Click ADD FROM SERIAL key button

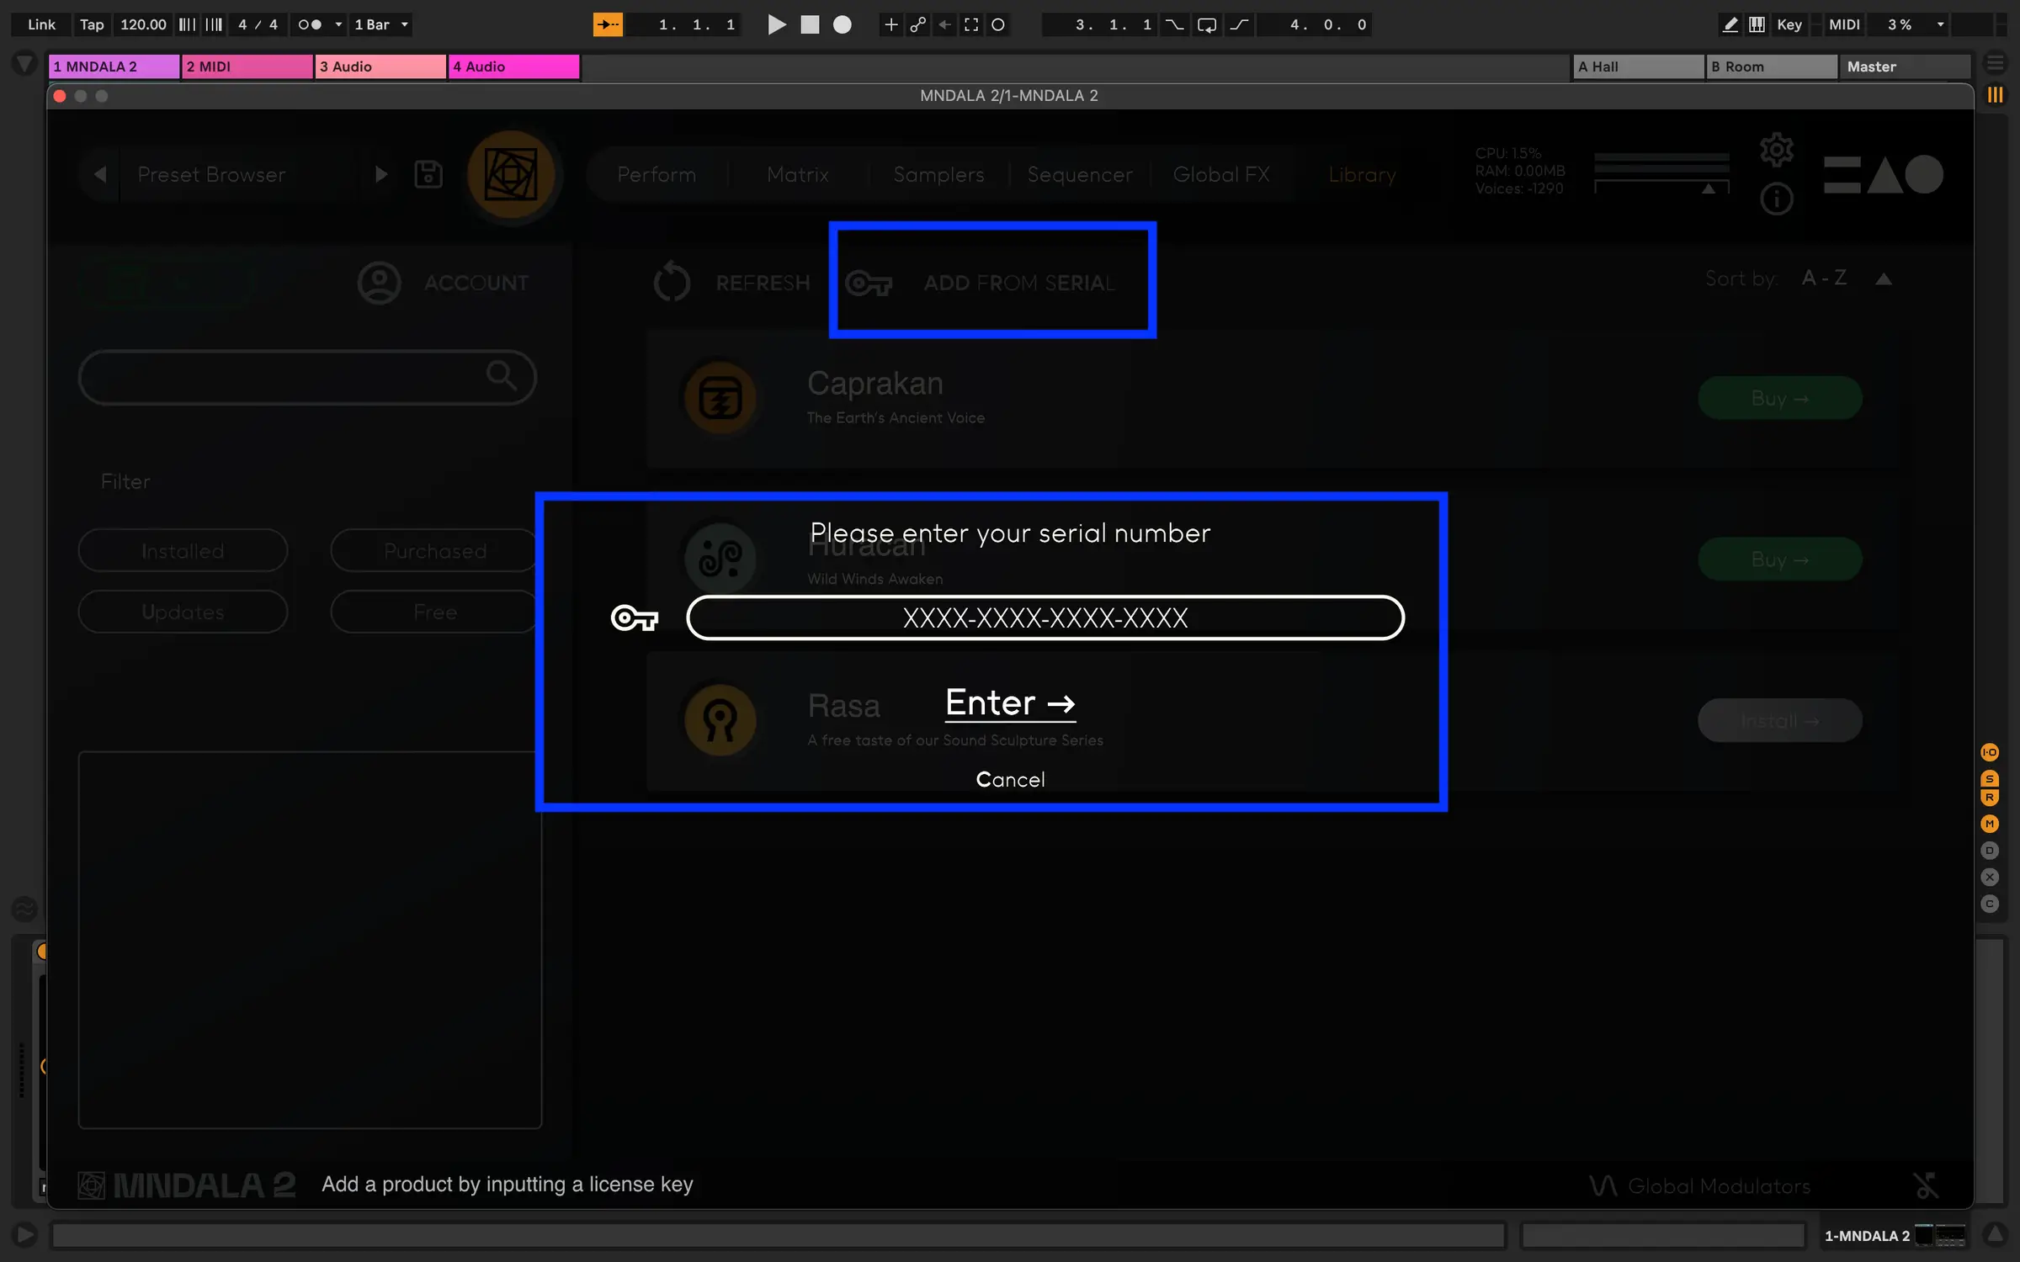click(x=981, y=283)
